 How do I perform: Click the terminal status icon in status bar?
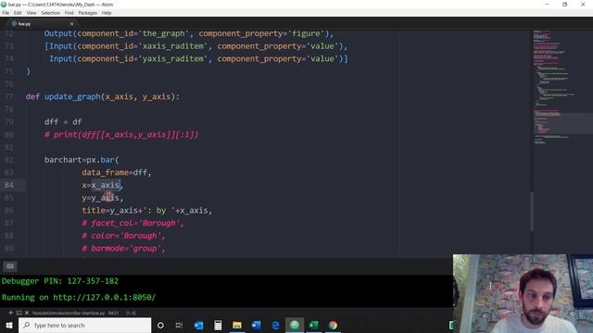pyautogui.click(x=19, y=313)
